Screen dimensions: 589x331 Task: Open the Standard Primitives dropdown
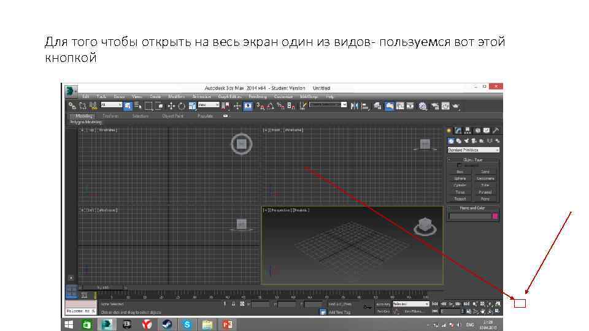[473, 150]
